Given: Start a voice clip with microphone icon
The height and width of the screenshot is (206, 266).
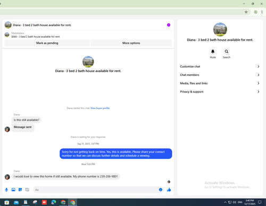Looking at the screenshot, I should pos(6,190).
